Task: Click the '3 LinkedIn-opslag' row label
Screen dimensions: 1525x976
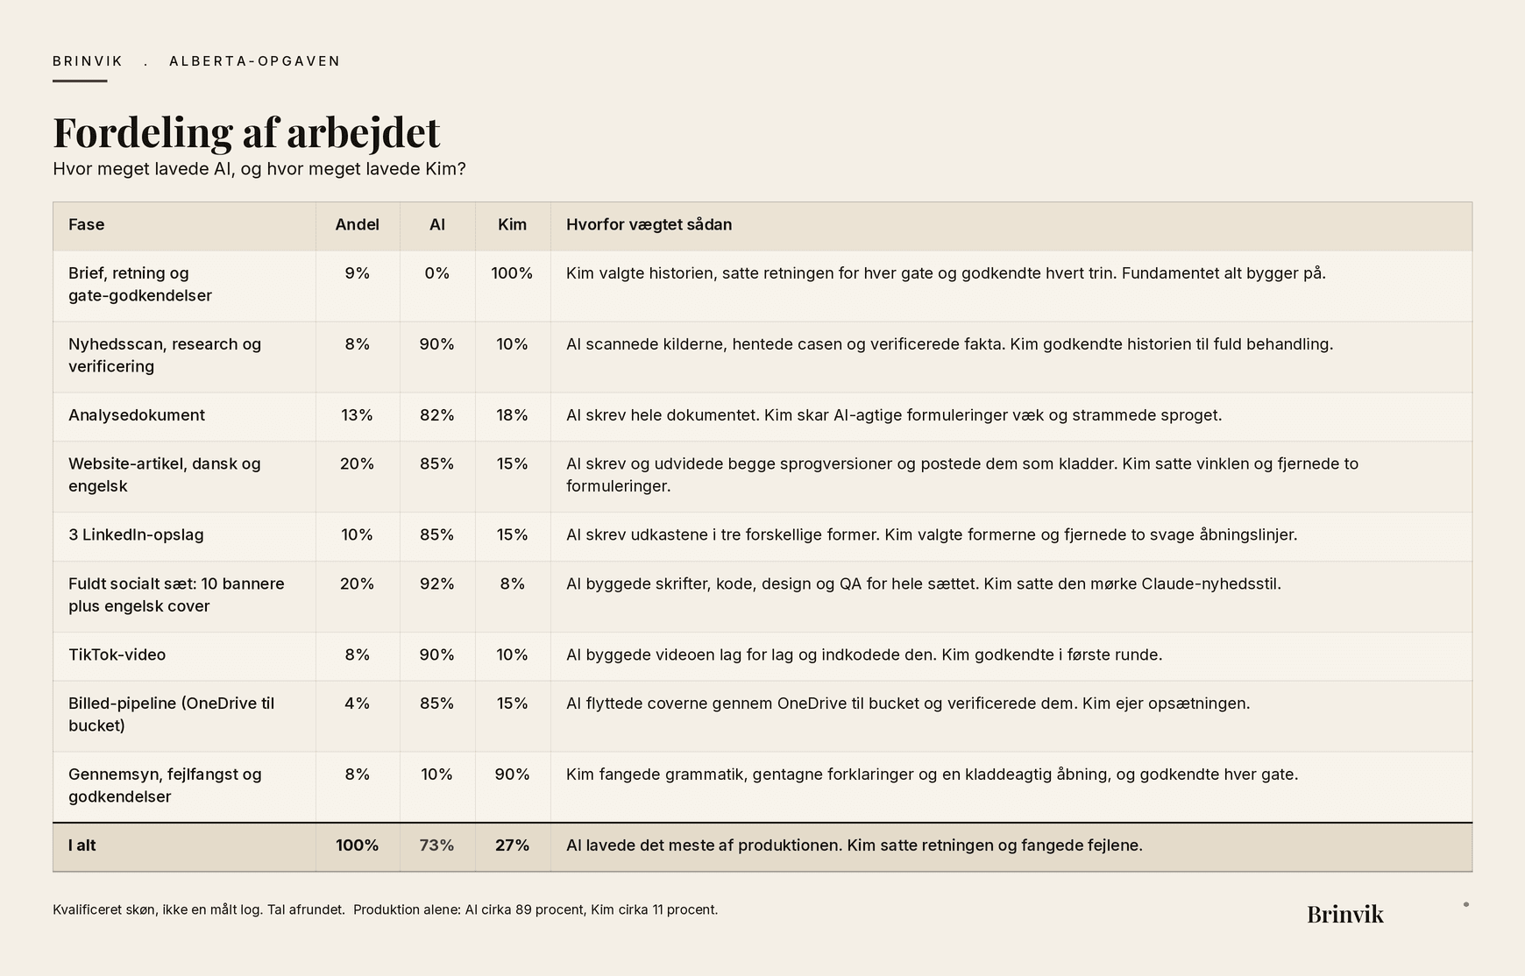Action: (x=136, y=534)
